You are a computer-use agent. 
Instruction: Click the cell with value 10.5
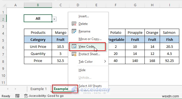(60, 47)
